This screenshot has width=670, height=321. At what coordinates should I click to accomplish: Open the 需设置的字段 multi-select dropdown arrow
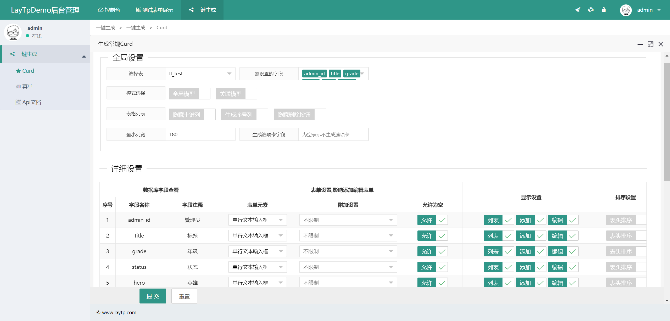click(362, 74)
